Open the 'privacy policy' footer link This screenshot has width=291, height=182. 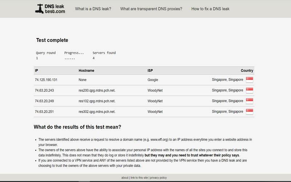pyautogui.click(x=159, y=178)
